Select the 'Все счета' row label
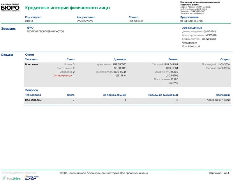The image size is (233, 181). point(31,64)
